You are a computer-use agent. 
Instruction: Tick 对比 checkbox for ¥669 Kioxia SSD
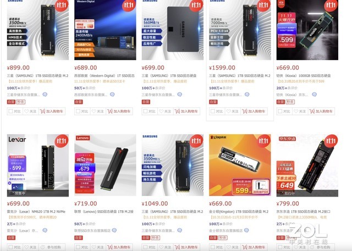280,111
